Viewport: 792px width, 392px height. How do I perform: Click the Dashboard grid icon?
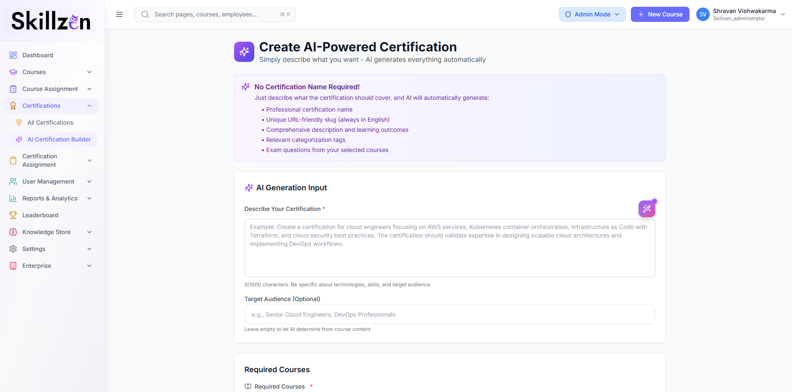tap(13, 55)
